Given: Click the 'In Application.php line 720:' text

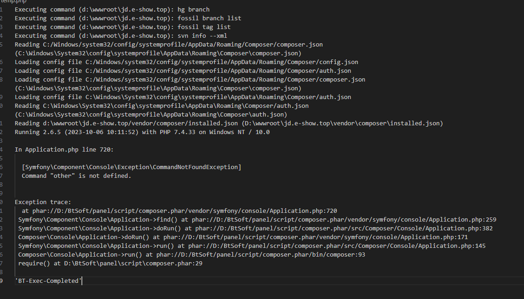Looking at the screenshot, I should [x=64, y=150].
